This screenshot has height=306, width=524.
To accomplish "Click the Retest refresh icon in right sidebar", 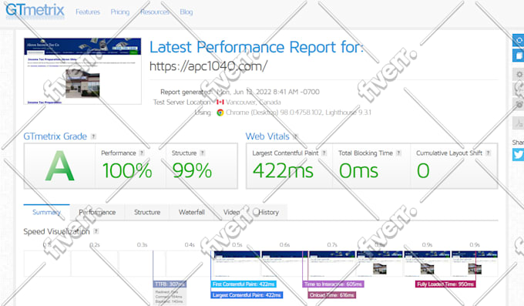I will pyautogui.click(x=519, y=40).
